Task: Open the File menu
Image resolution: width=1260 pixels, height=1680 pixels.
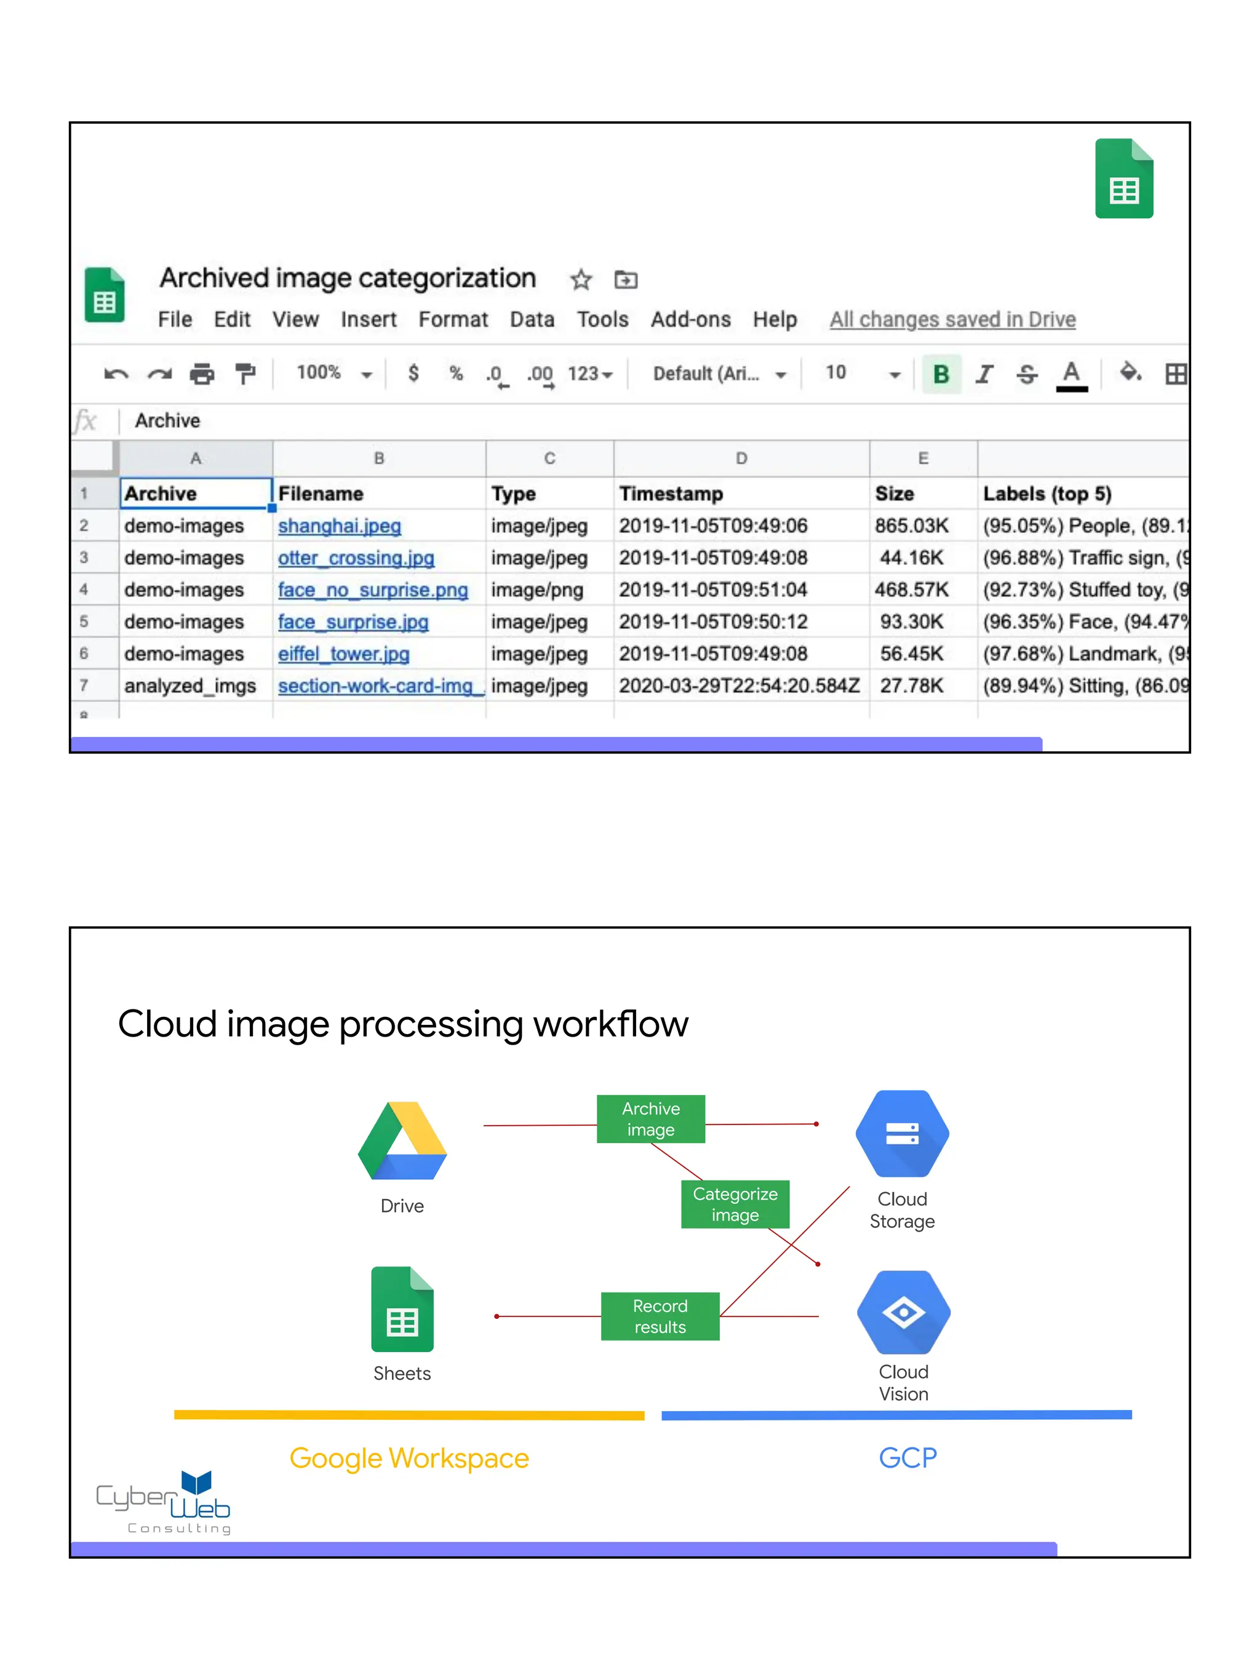Action: click(175, 320)
